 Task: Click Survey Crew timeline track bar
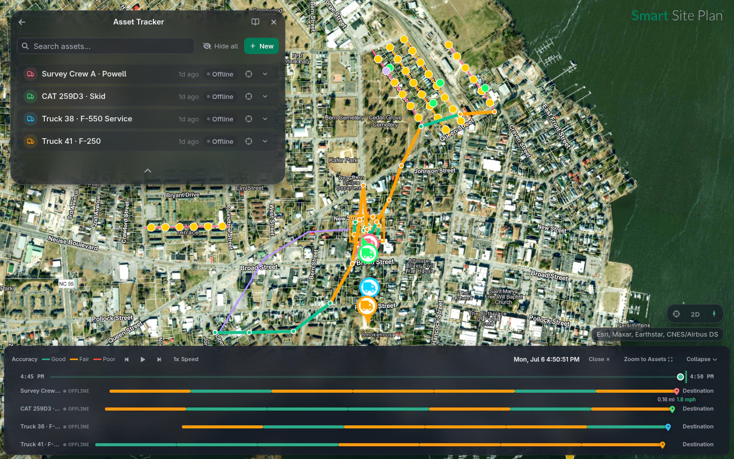pos(392,391)
